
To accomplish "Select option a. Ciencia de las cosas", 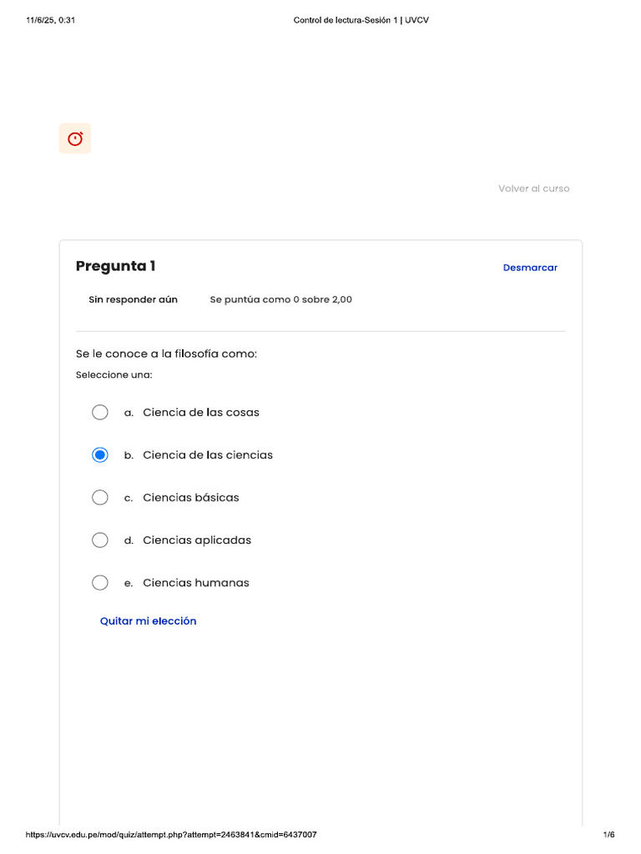I will [100, 412].
